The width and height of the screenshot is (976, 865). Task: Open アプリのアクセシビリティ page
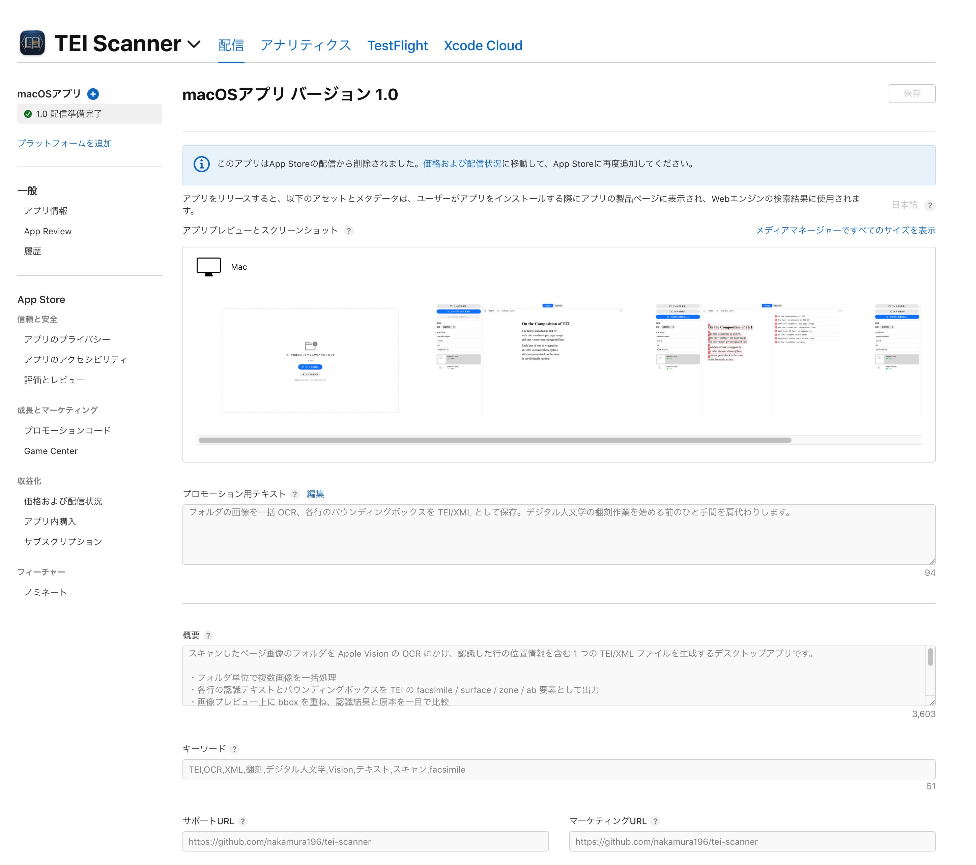pyautogui.click(x=76, y=359)
